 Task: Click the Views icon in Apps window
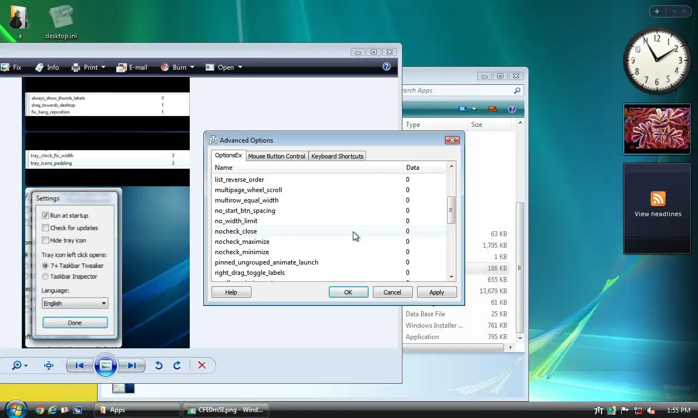462,109
